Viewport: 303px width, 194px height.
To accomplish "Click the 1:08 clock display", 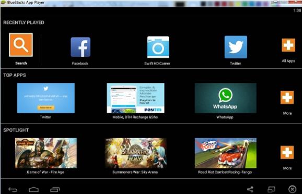I will coord(297,10).
